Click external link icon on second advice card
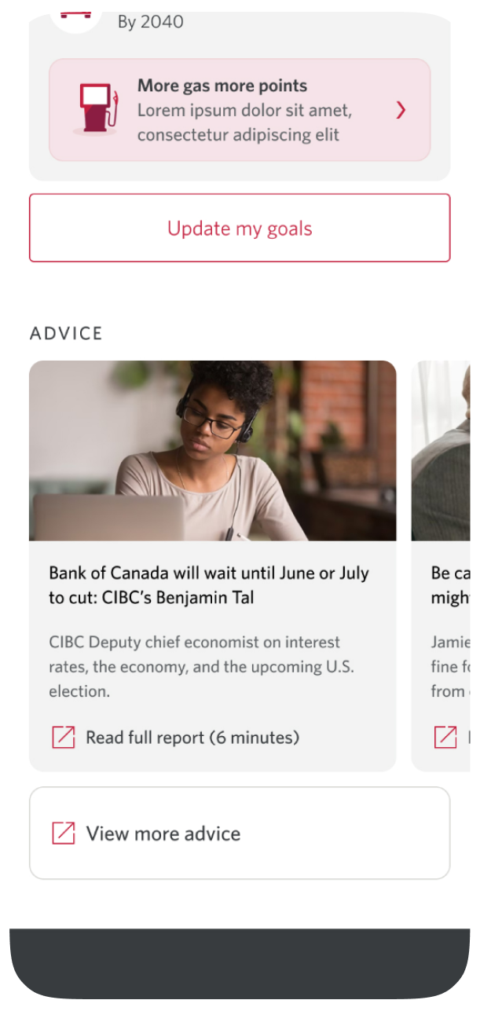480x1011 pixels. pyautogui.click(x=445, y=738)
